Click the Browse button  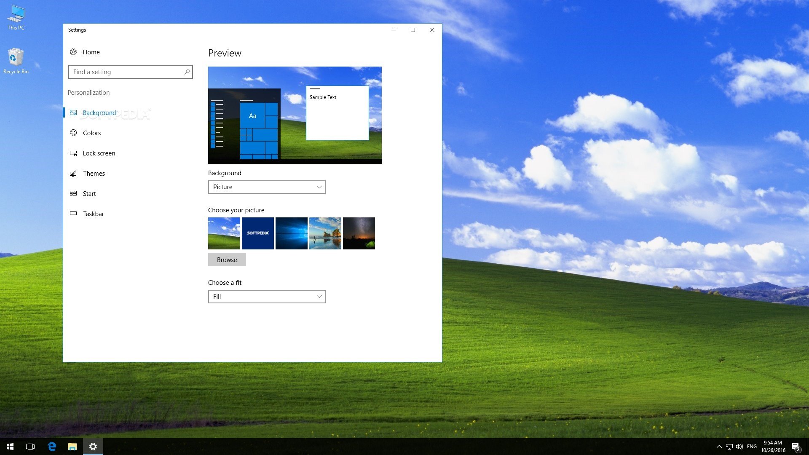point(227,260)
